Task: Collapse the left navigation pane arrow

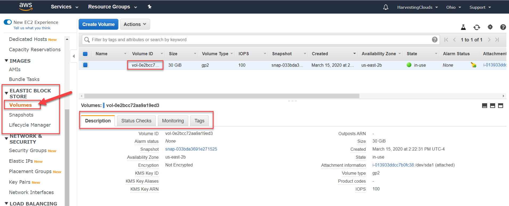Action: pos(74,56)
